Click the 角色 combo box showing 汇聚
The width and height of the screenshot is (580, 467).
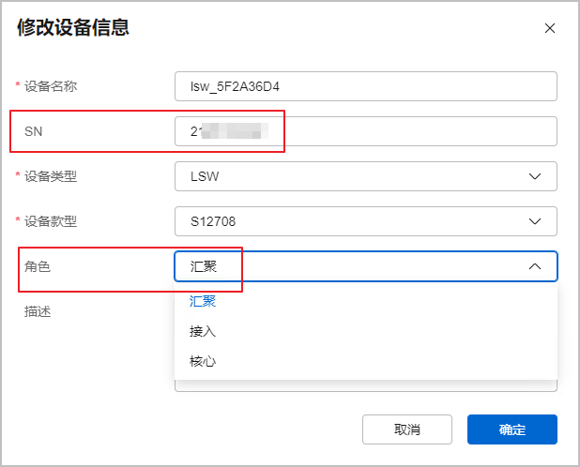coord(366,266)
